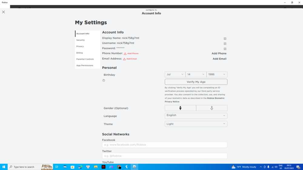The image size is (303, 170).
Task: Switch to the Privacy settings tab
Action: 87,46
